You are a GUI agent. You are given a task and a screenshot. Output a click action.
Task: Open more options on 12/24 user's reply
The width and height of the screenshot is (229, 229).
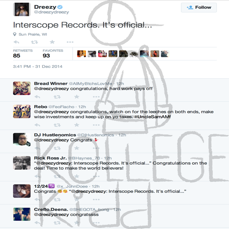point(96,199)
